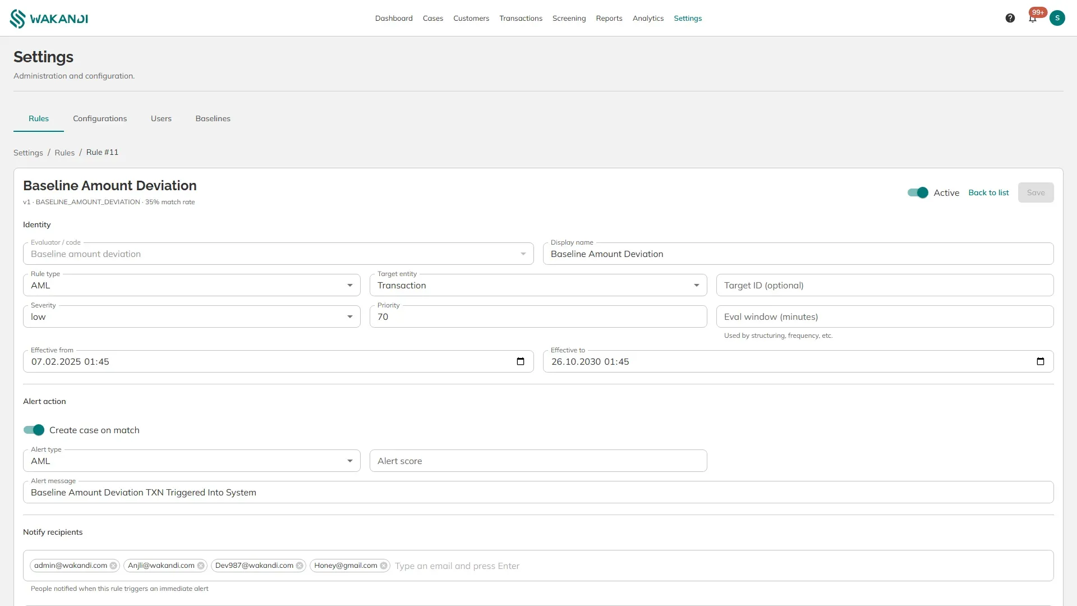Click Rules in the breadcrumb
The height and width of the screenshot is (606, 1077).
point(65,153)
